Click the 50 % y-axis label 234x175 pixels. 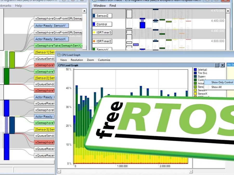(x=69, y=69)
